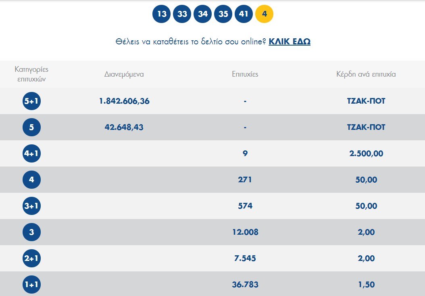
Task: Select the 1+1 category badge
Action: point(31,285)
